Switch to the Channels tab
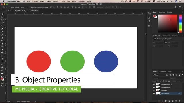Image resolution: width=184 pixels, height=103 pixels. click(162, 71)
